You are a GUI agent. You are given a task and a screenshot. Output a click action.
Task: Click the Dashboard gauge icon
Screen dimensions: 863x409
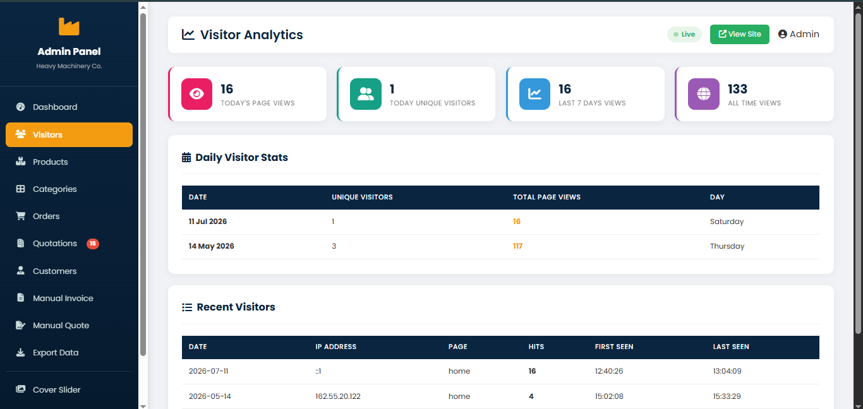click(x=20, y=107)
